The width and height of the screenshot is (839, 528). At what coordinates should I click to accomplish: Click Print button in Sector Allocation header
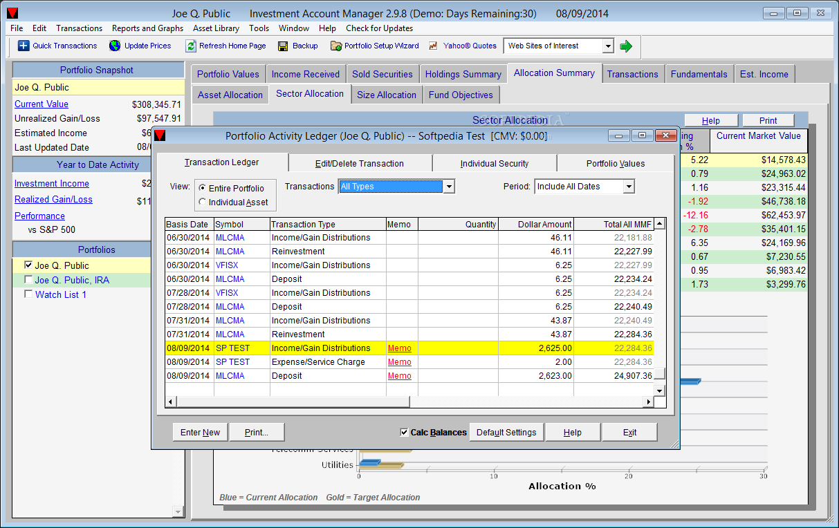768,120
